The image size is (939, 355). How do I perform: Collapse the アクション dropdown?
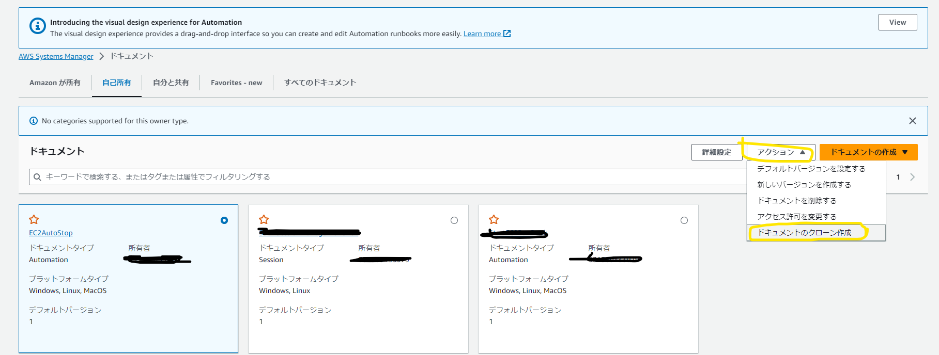coord(781,152)
